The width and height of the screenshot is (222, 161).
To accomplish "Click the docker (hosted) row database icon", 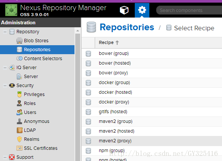I will (x=88, y=93).
